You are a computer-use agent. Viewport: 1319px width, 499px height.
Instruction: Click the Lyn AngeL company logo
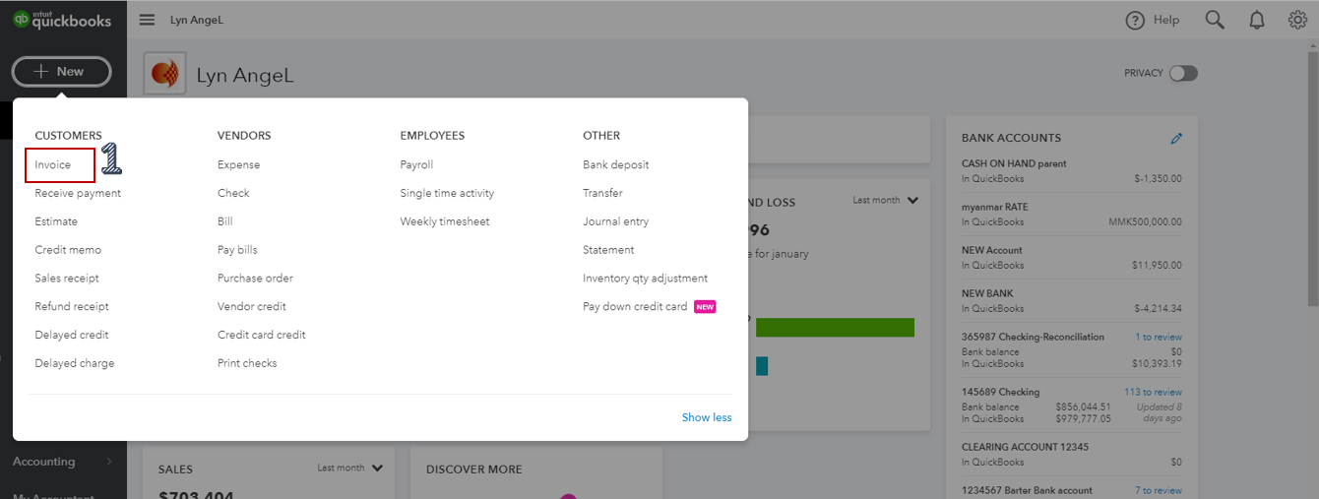click(164, 74)
